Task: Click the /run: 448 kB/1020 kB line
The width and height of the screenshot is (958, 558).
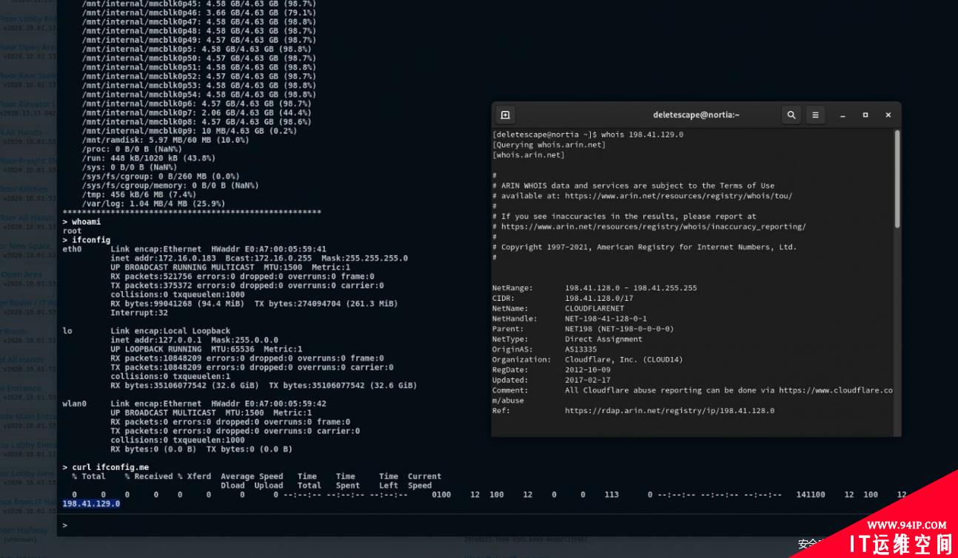Action: click(x=149, y=157)
